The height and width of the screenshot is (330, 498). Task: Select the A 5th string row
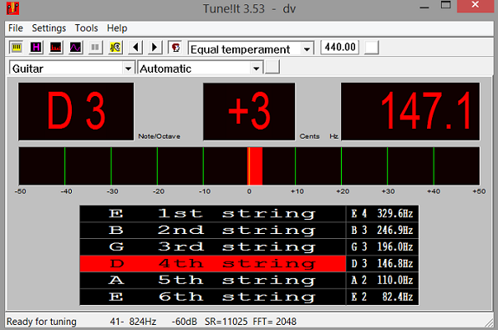coord(212,280)
